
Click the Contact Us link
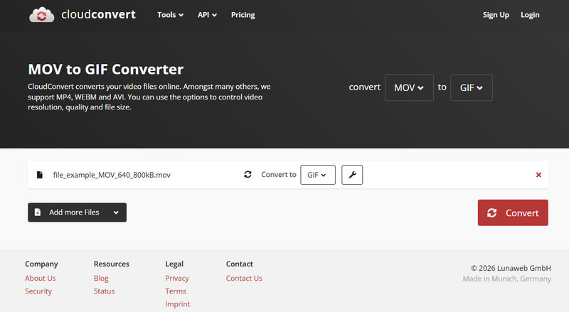[244, 279]
